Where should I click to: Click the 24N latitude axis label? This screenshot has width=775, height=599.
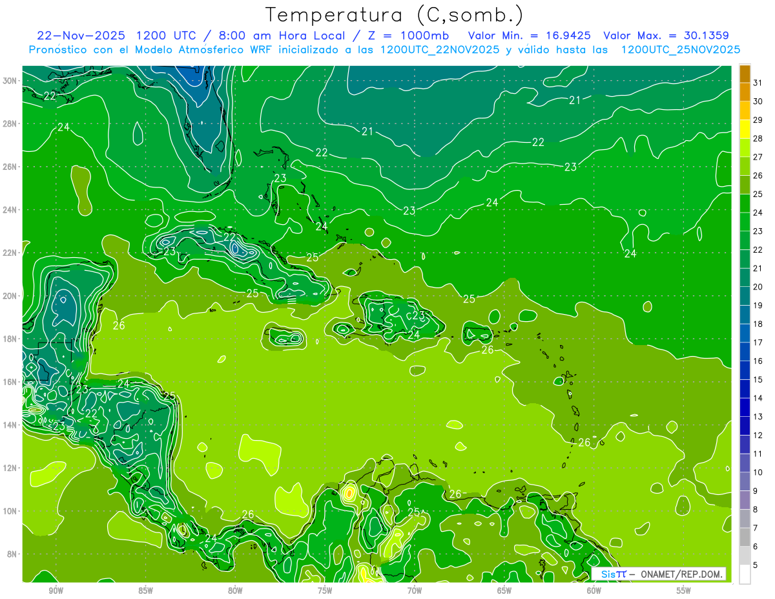pyautogui.click(x=11, y=210)
